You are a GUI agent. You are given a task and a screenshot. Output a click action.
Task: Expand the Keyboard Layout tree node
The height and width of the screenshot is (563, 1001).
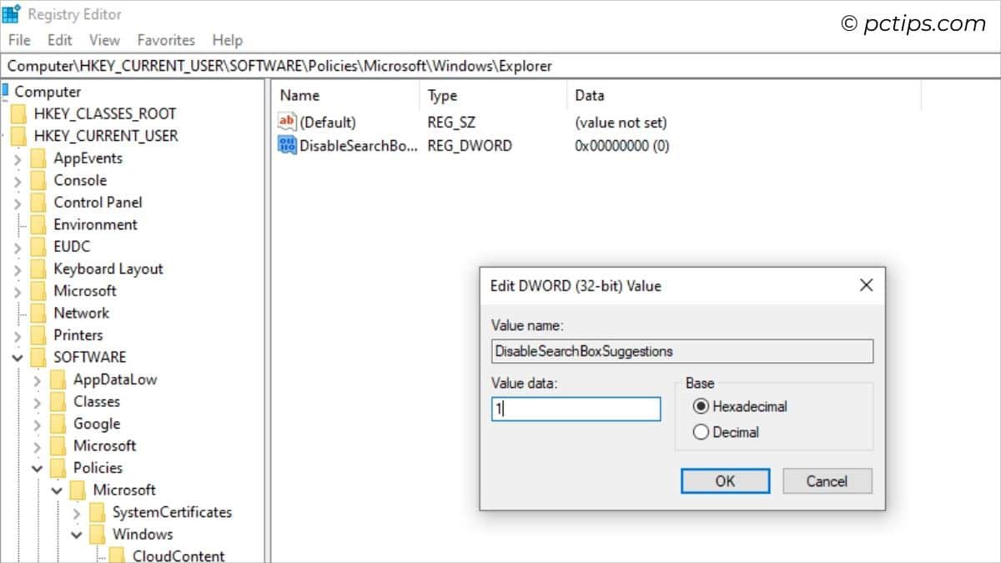(18, 269)
